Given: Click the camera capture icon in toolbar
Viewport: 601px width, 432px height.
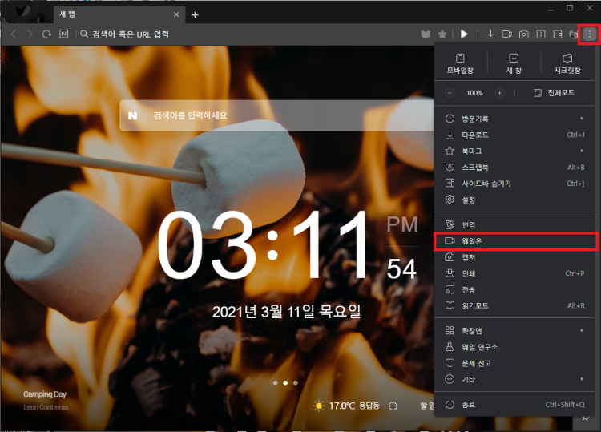Looking at the screenshot, I should [523, 34].
